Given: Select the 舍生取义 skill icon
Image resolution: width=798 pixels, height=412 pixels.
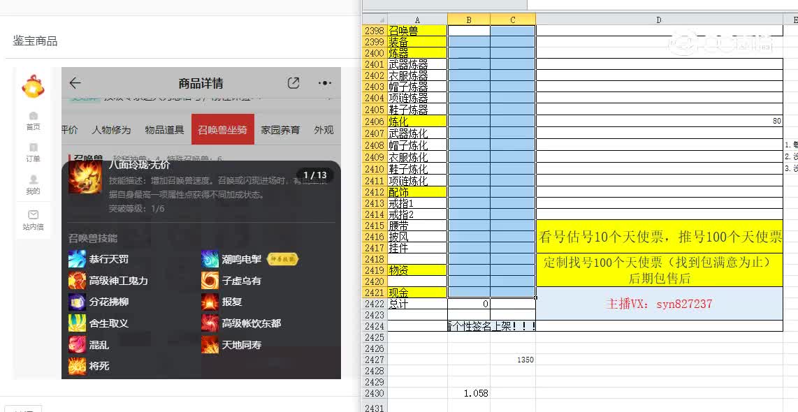Looking at the screenshot, I should (78, 322).
